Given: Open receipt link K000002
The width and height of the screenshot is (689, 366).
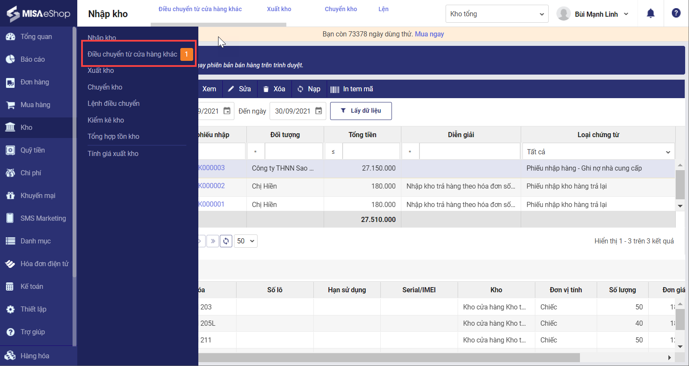Looking at the screenshot, I should coord(212,186).
